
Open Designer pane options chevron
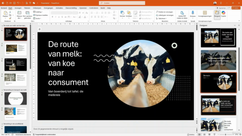click(x=235, y=25)
